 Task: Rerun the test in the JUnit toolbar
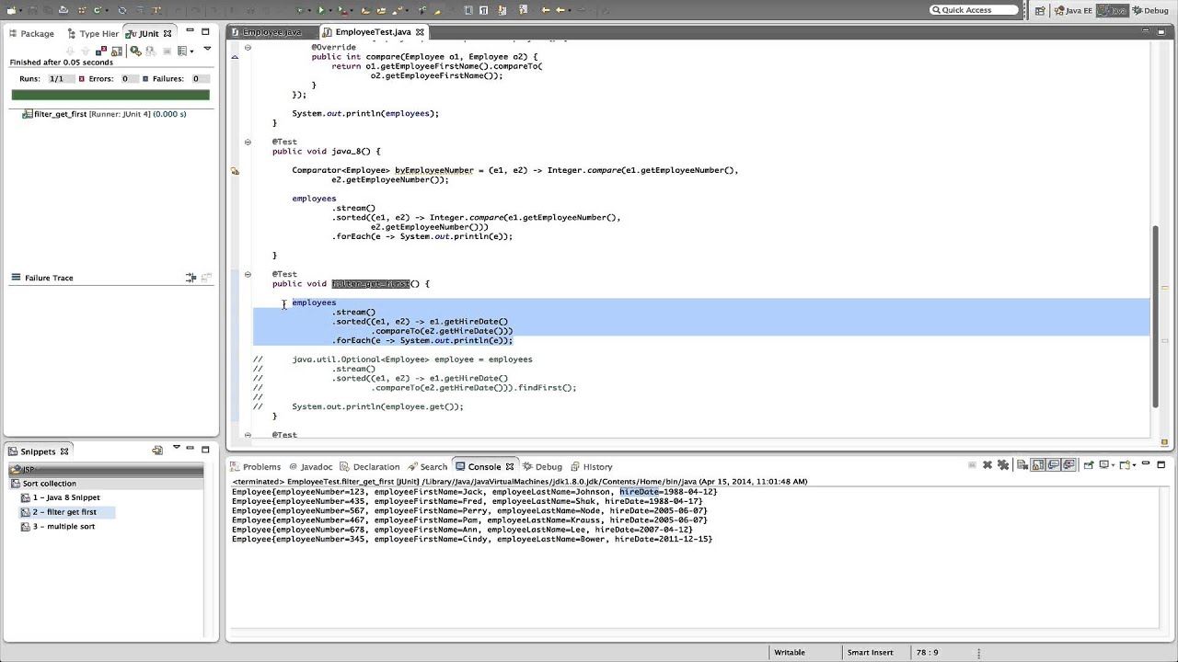click(135, 51)
